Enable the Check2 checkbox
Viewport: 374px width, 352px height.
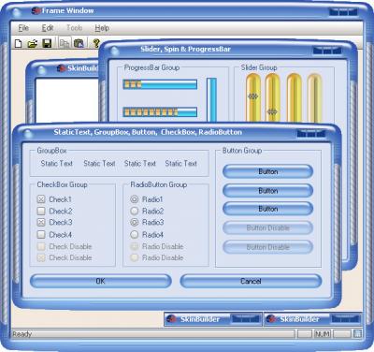[41, 211]
